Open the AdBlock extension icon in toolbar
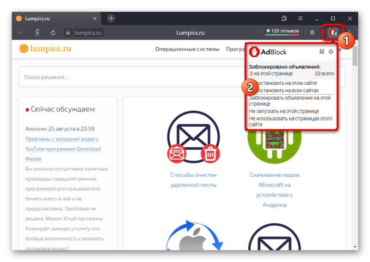Image resolution: width=370 pixels, height=262 pixels. coord(333,32)
